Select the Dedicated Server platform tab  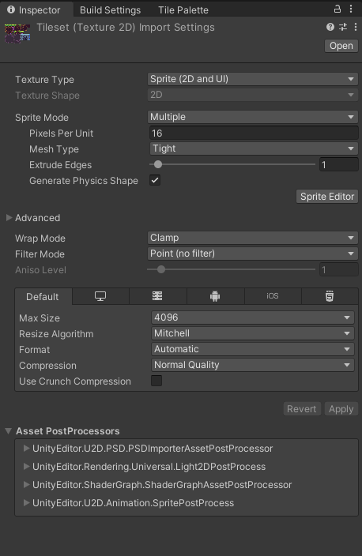[157, 296]
